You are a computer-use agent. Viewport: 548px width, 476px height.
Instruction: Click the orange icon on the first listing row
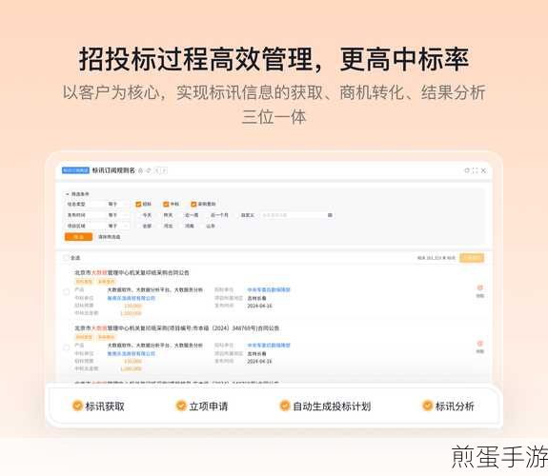(x=479, y=288)
